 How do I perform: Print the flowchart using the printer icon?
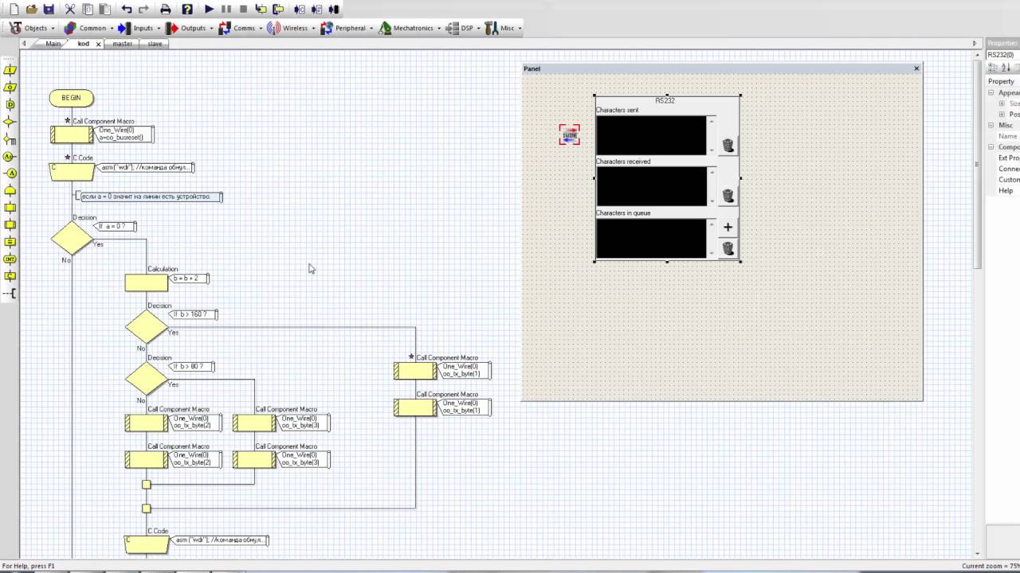coord(166,10)
